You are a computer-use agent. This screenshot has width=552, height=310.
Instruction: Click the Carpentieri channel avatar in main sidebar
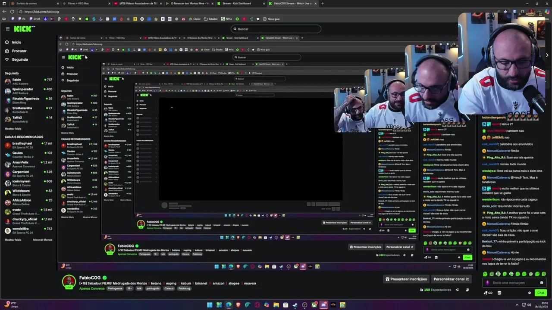tap(8, 174)
